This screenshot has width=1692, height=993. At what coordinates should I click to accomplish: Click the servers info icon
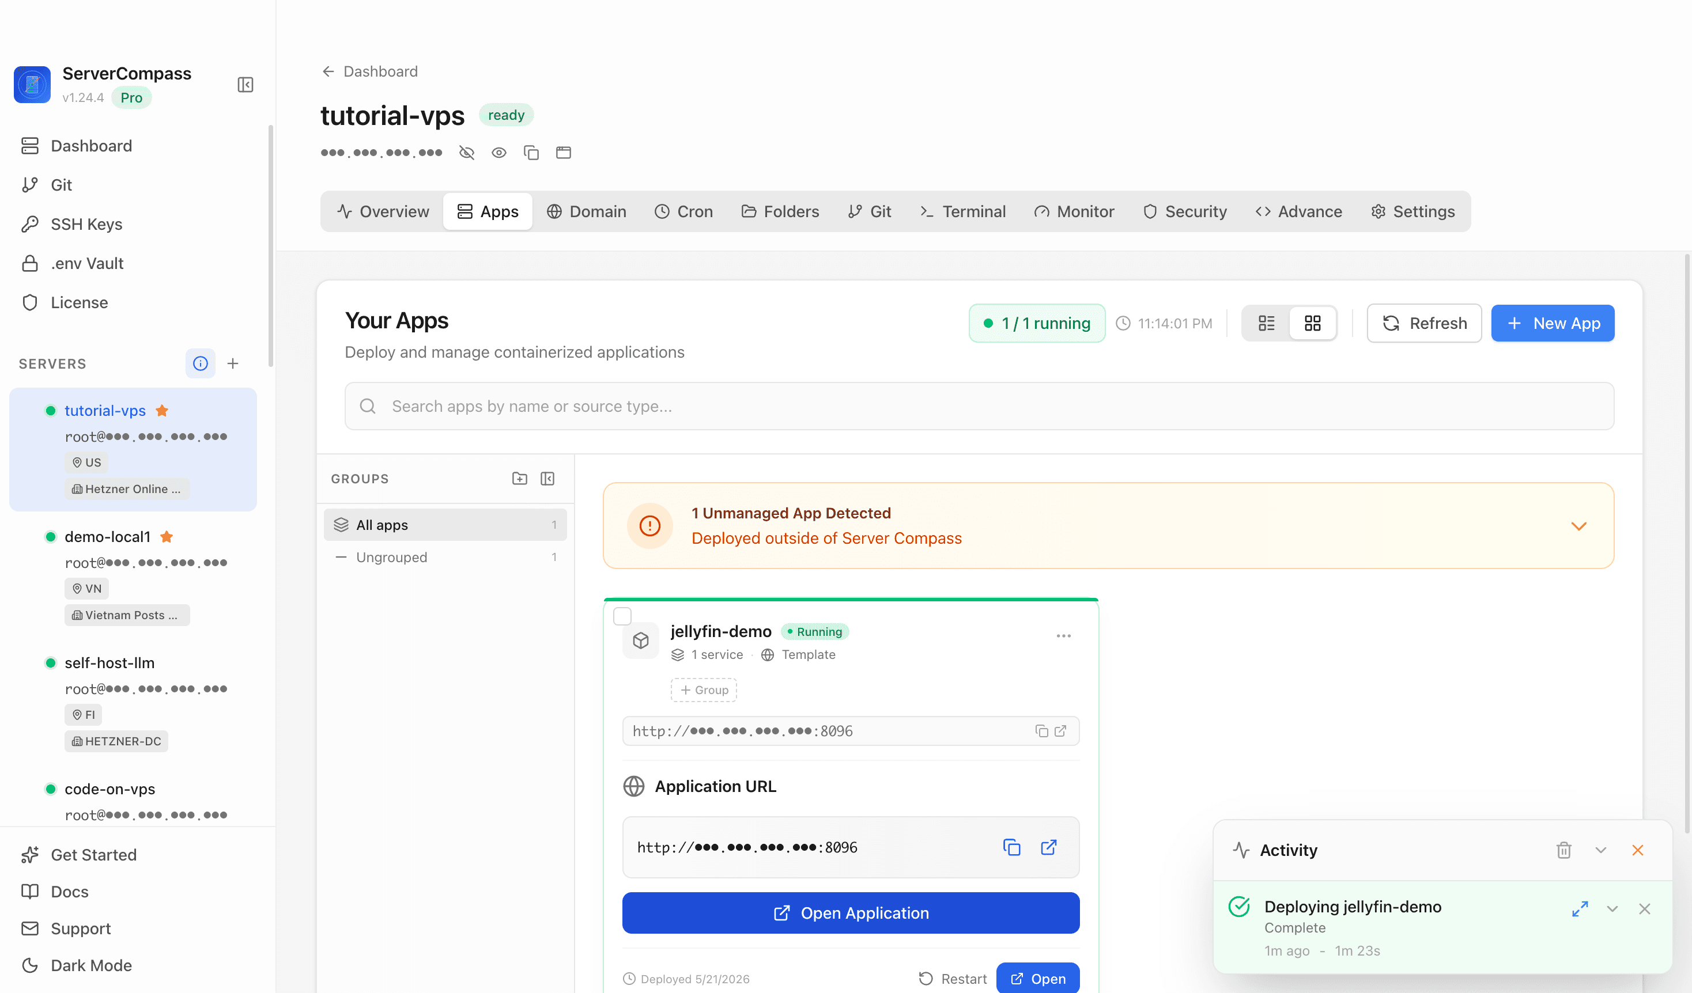(x=200, y=363)
